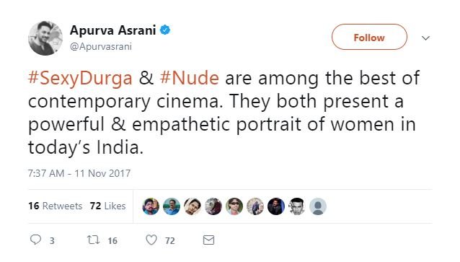Click the Apurva Asrani display name
460x262 pixels.
(113, 30)
